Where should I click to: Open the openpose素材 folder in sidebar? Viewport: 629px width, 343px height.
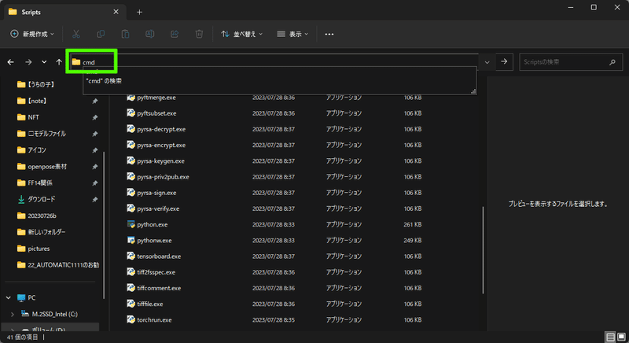pos(42,167)
